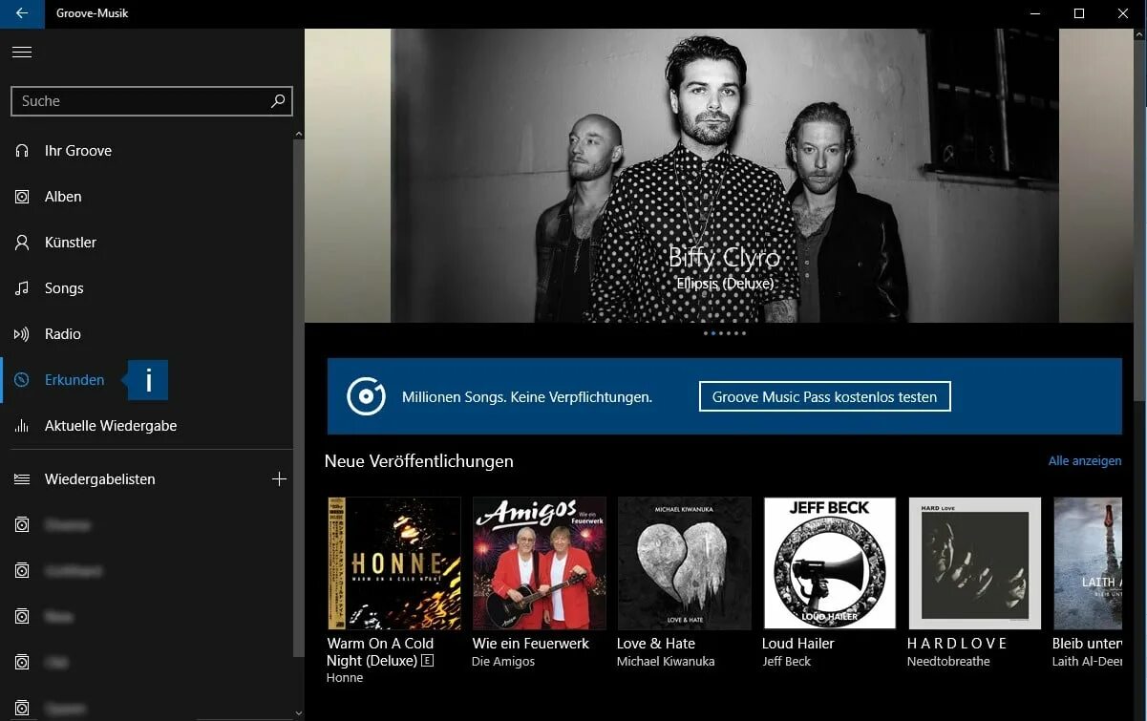Click the Alben disc icon
The height and width of the screenshot is (721, 1147).
22,197
